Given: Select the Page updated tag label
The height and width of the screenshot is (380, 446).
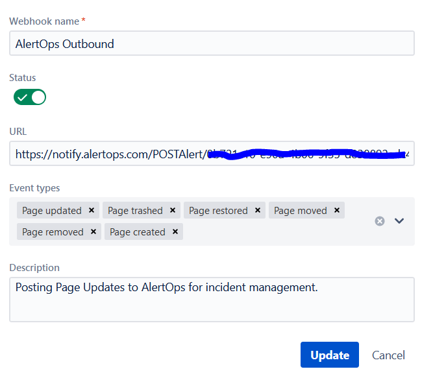Looking at the screenshot, I should (x=52, y=211).
